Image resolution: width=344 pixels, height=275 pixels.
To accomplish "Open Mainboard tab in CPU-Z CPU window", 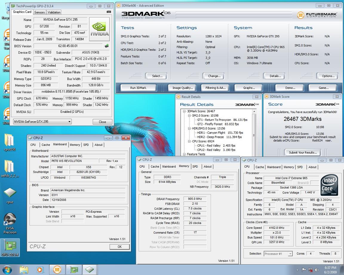I will pyautogui.click(x=274, y=167).
